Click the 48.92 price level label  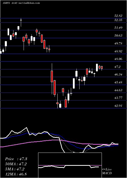[x=118, y=51]
